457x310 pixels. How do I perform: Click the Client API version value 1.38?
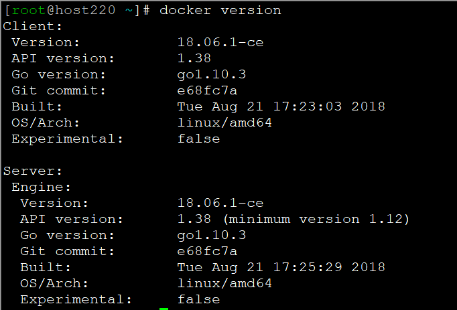tap(194, 59)
